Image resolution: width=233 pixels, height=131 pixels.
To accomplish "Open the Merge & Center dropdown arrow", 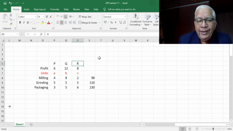I will coord(99,23).
